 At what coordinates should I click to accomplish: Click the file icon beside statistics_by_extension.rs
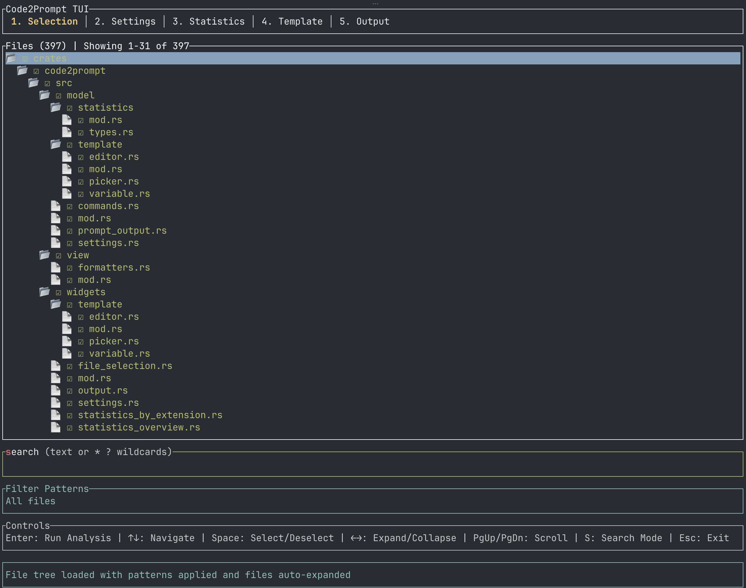[x=56, y=415]
